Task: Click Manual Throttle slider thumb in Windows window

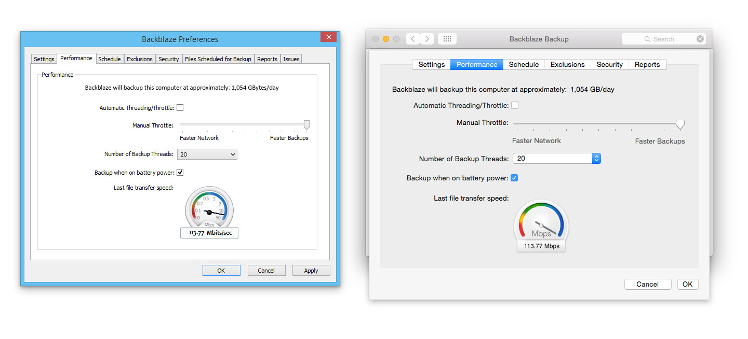Action: pos(306,125)
